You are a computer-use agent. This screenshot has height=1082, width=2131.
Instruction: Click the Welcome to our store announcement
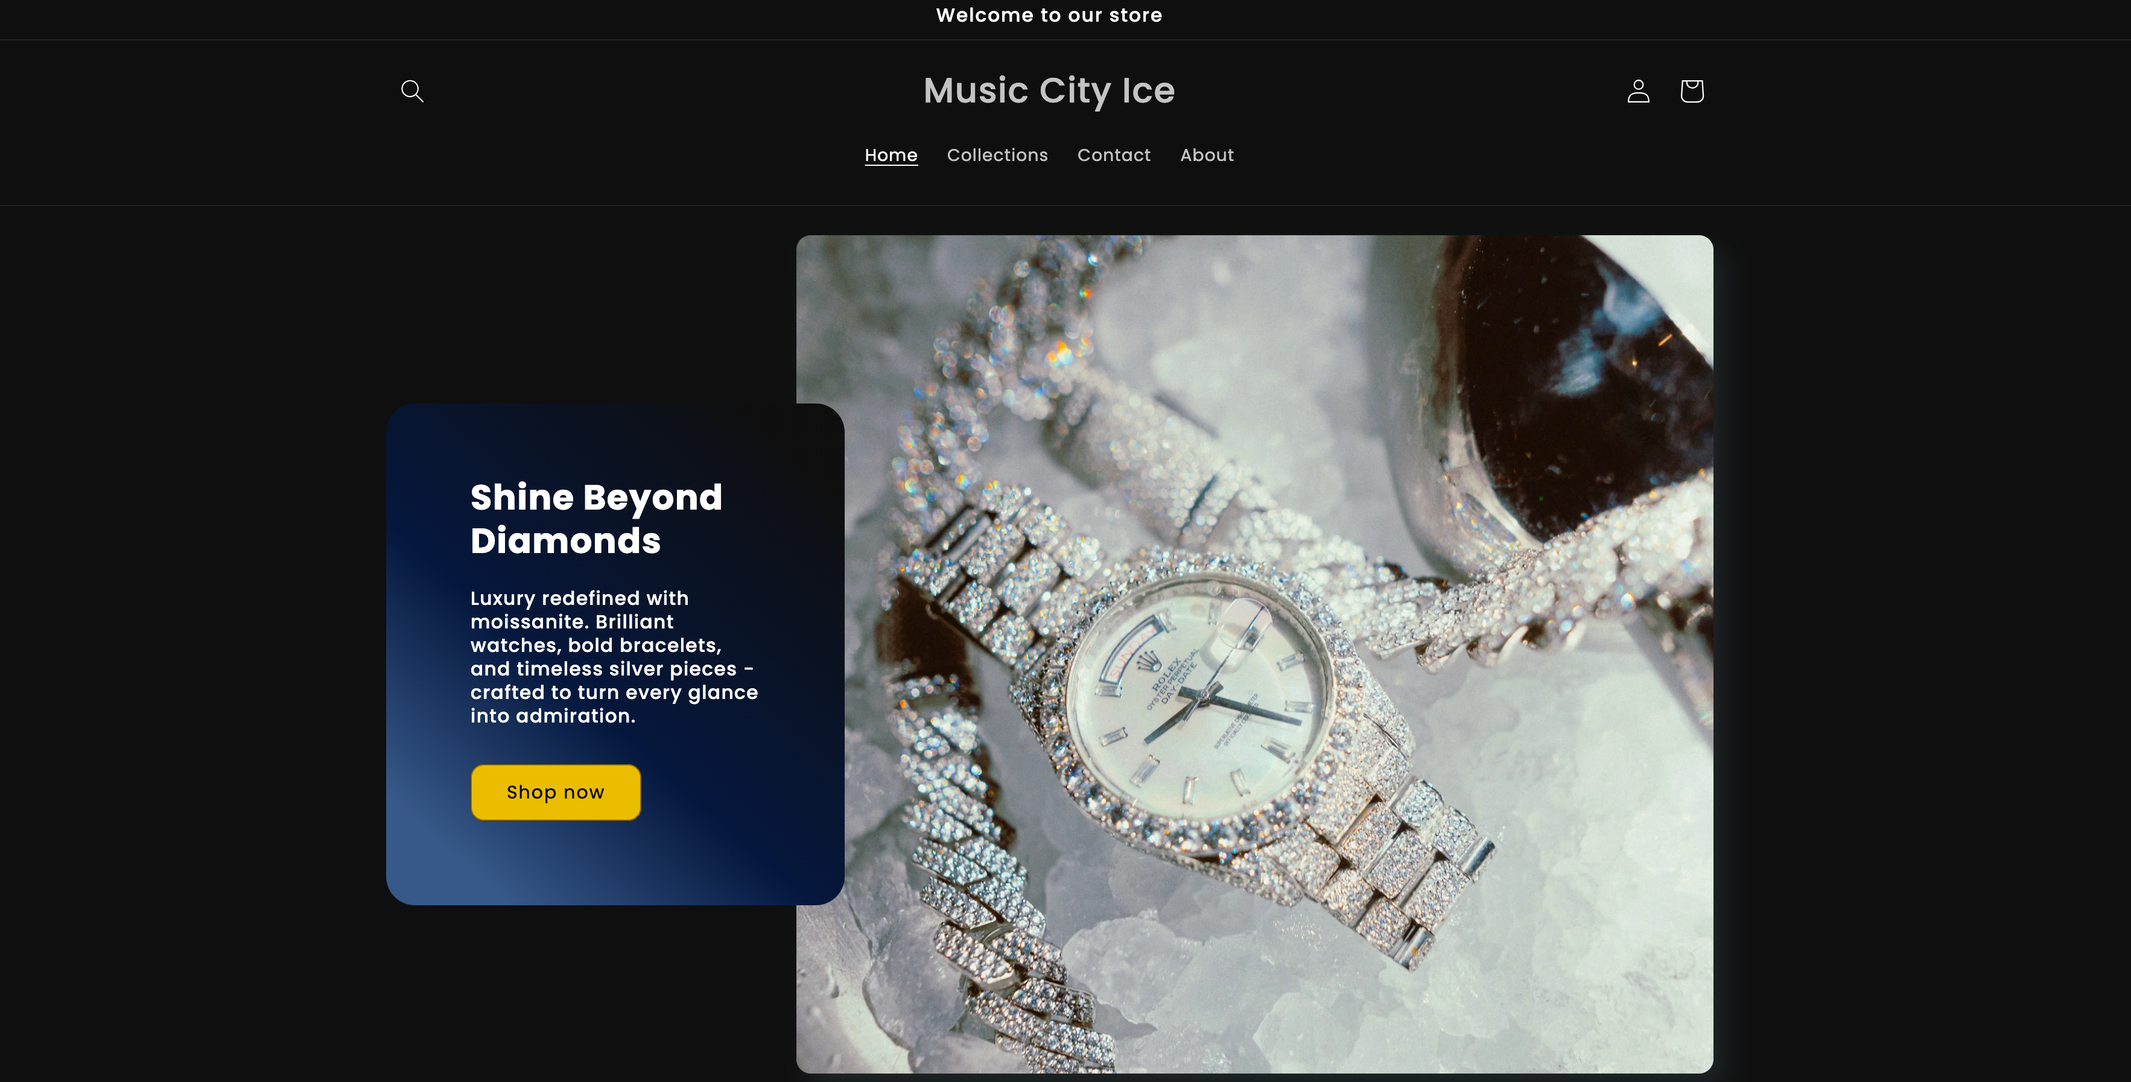(x=1049, y=15)
